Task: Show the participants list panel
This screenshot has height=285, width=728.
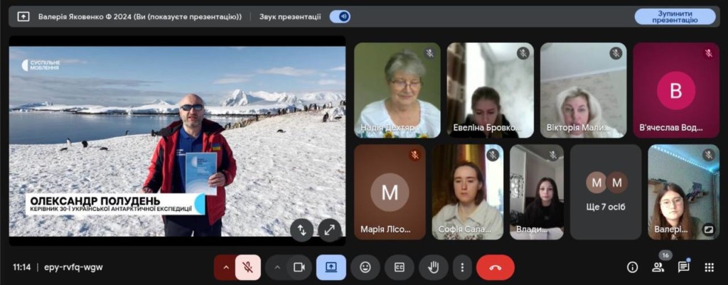Action: tap(658, 267)
